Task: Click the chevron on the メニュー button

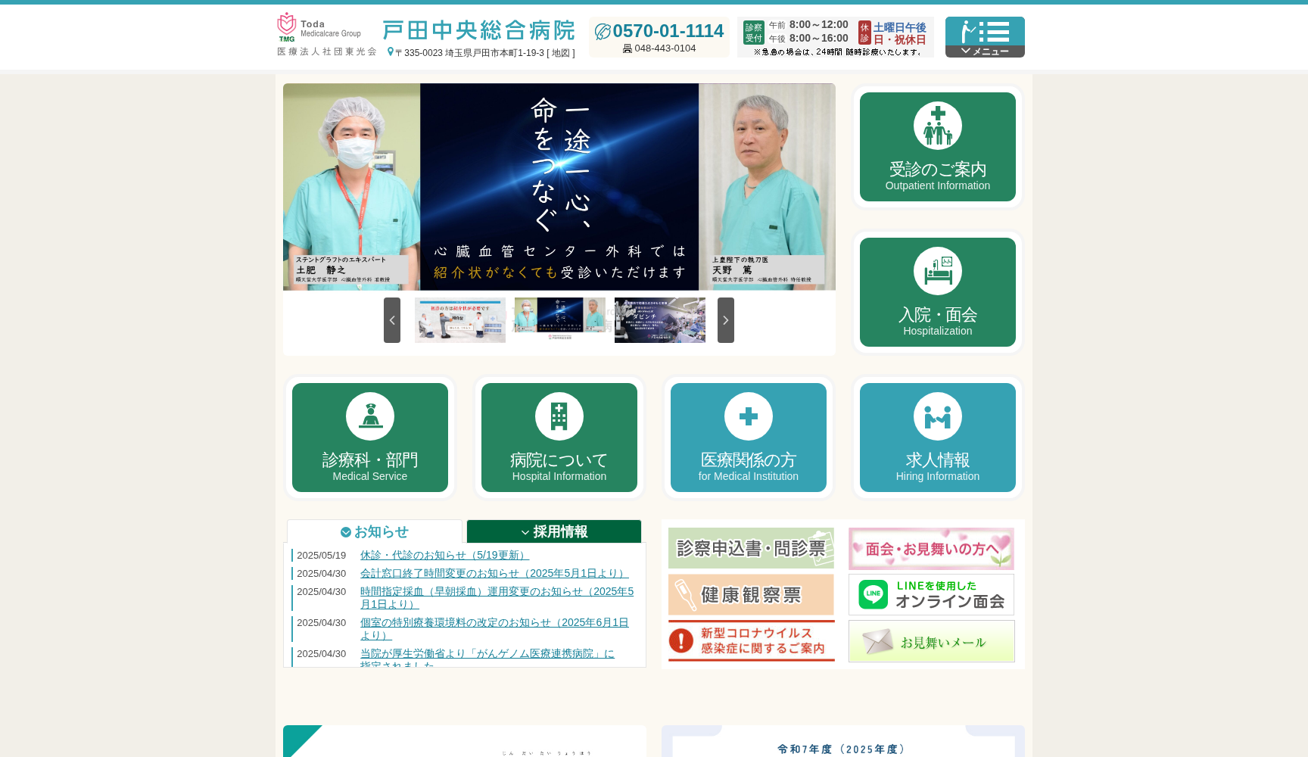Action: click(x=966, y=51)
